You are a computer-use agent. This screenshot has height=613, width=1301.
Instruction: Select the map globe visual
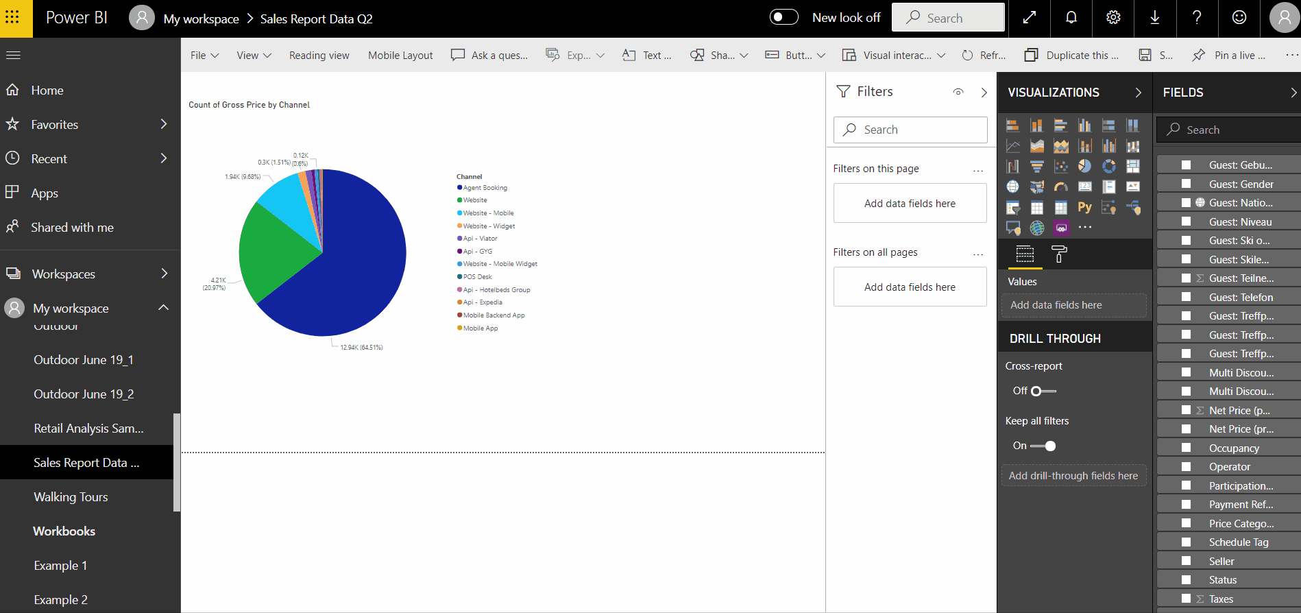tap(1012, 187)
